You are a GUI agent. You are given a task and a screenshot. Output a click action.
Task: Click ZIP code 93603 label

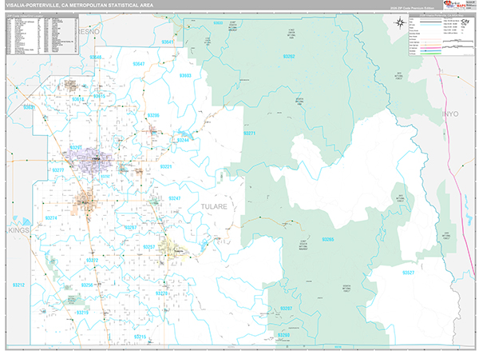coord(185,75)
